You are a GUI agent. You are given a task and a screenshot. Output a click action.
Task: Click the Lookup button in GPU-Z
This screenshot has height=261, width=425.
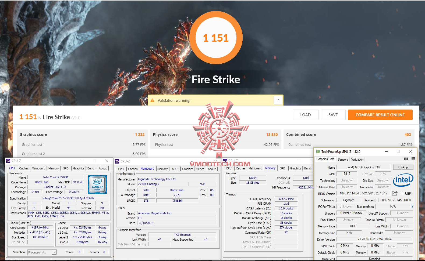pos(403,167)
